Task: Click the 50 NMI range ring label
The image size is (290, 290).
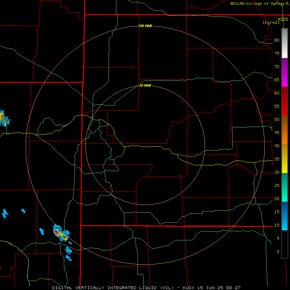Action: click(145, 85)
